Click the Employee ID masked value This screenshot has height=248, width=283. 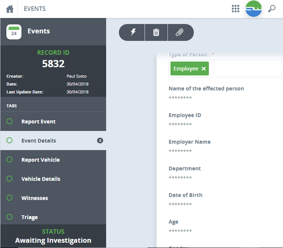pos(180,125)
